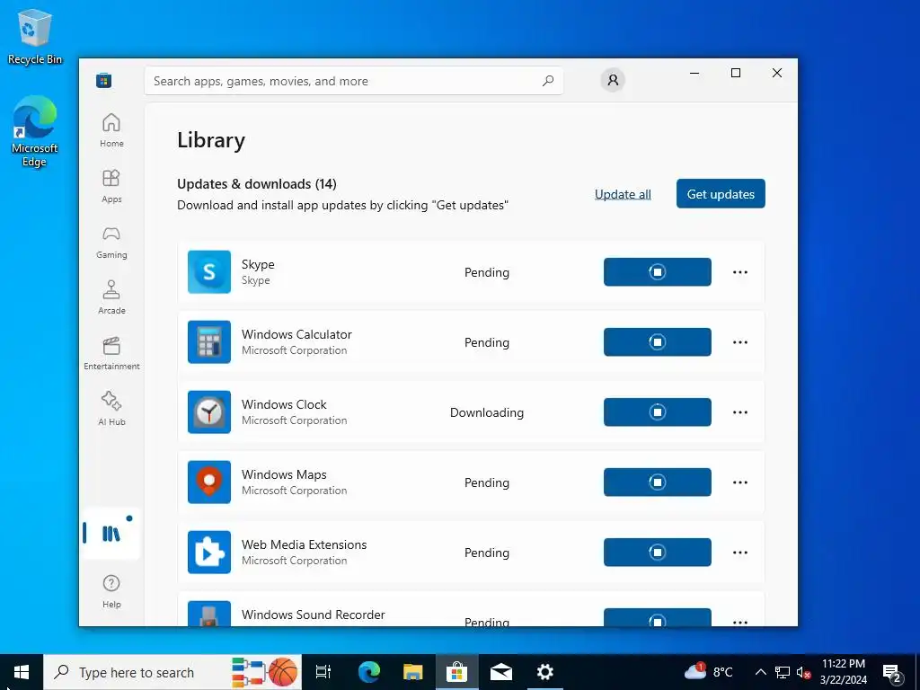Click the Windows Calculator app icon

[x=208, y=342]
